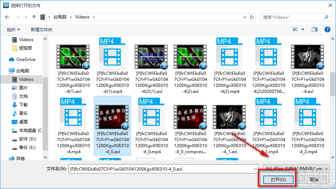
Task: Open the view options dropdown arrow
Action: tap(303, 29)
